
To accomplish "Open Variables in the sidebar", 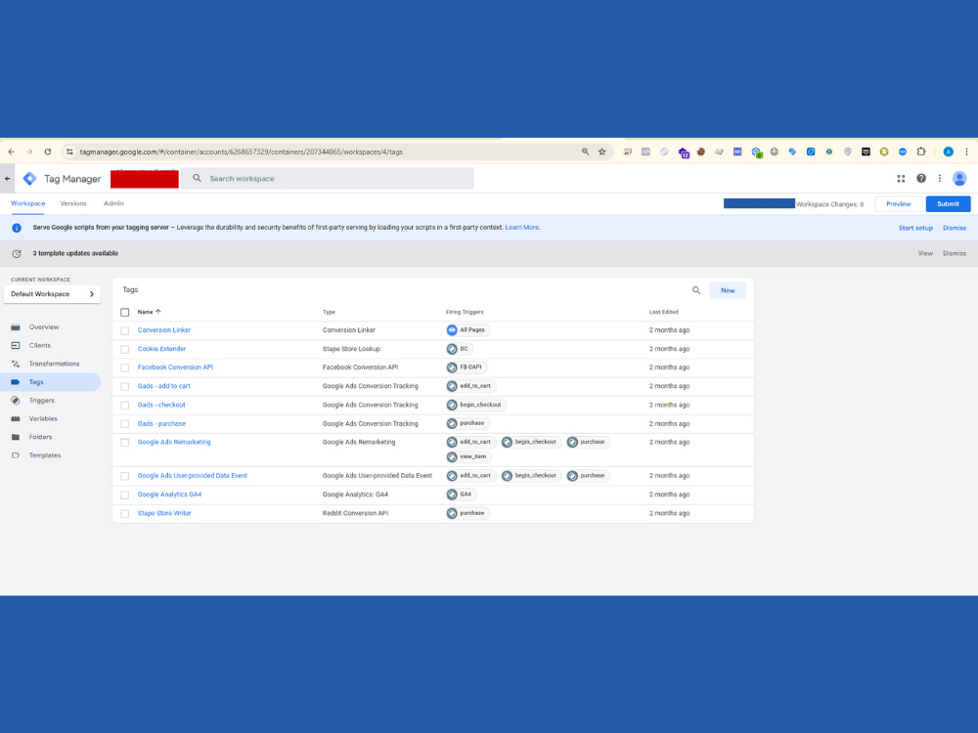I will [x=43, y=419].
